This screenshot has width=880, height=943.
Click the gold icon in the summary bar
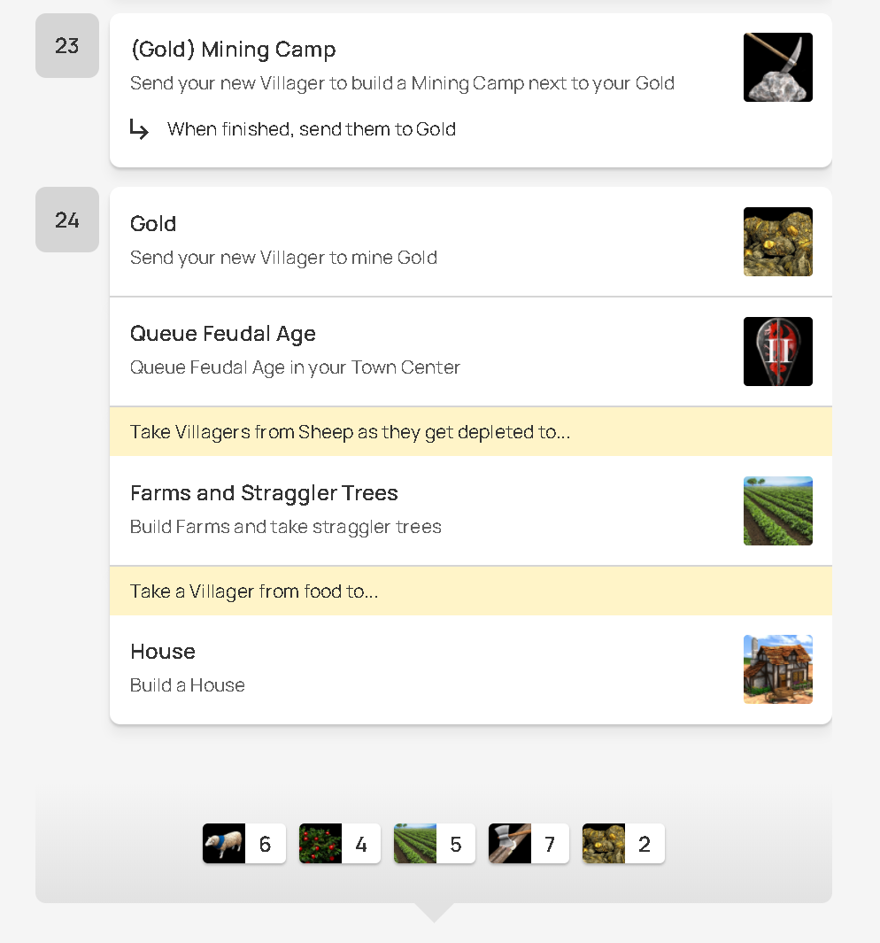[x=604, y=844]
